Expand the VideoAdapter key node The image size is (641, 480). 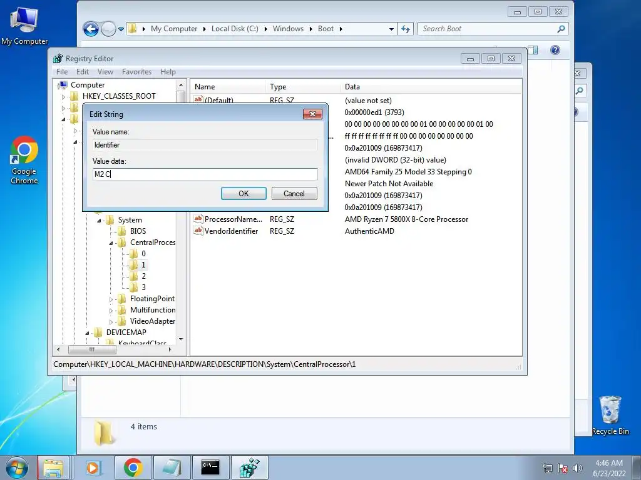[111, 322]
